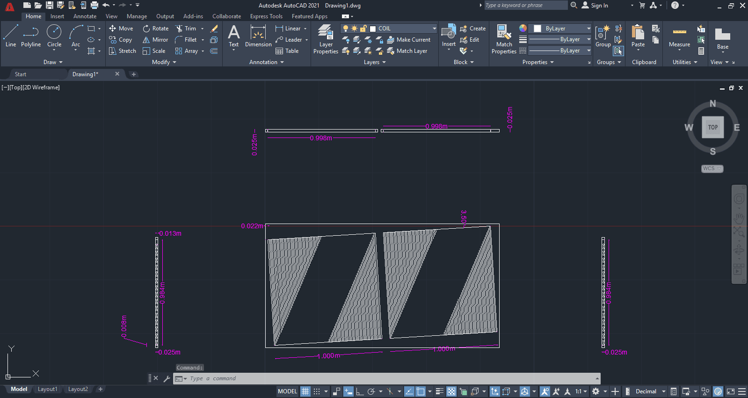Toggle drawing grid display in status bar
Viewport: 748px width, 398px height.
pos(305,391)
